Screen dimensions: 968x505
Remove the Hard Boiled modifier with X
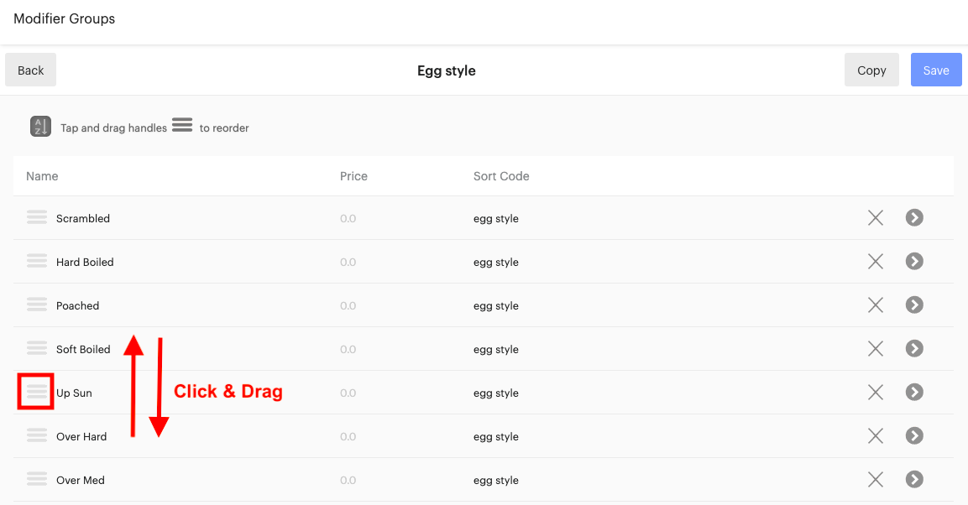point(876,262)
